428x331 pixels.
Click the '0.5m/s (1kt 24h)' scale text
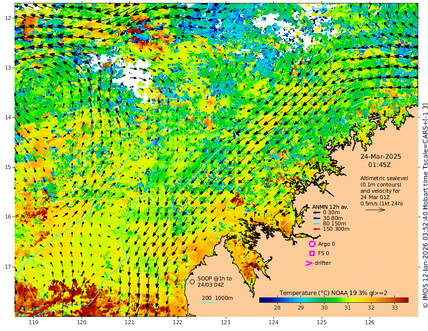tap(382, 203)
